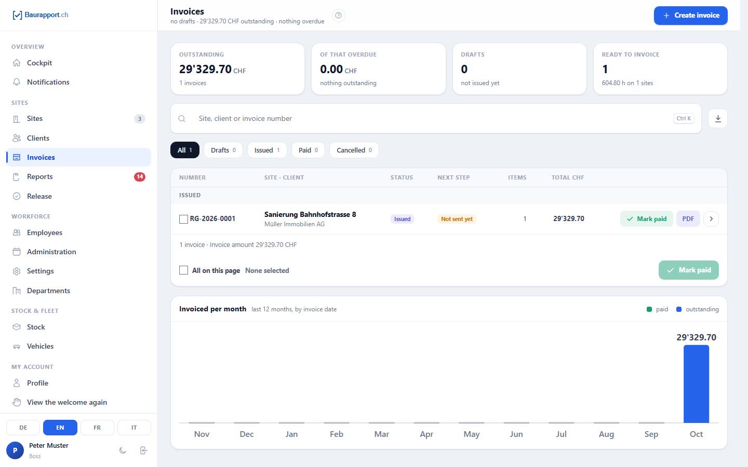748x467 pixels.
Task: Click the logout icon beside Peter Muster
Action: click(144, 450)
